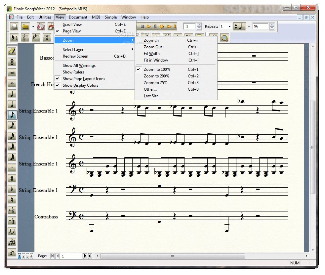Click the Record button
This screenshot has height=275, width=325.
(162, 26)
